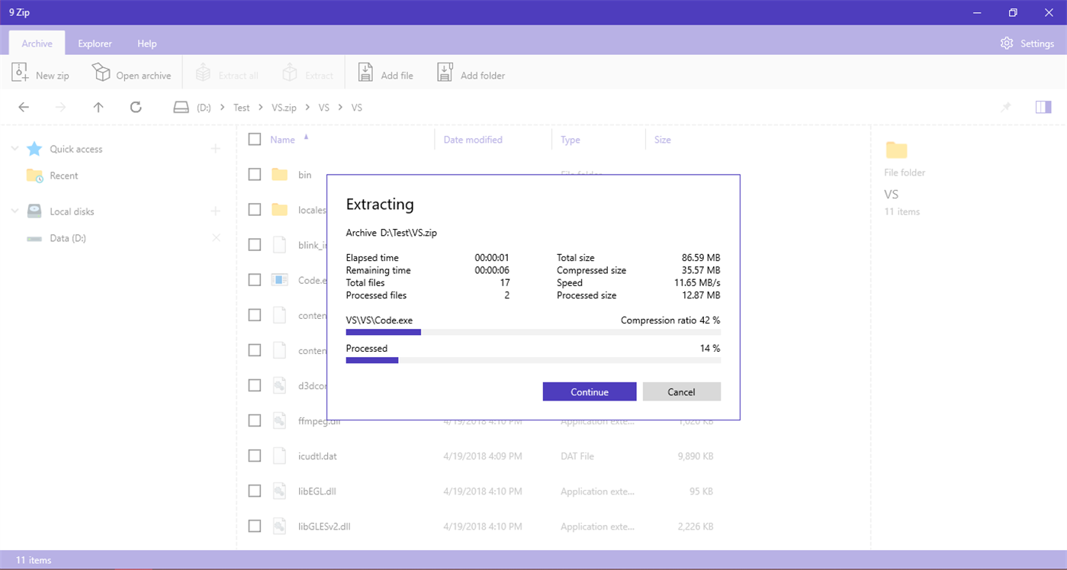The height and width of the screenshot is (570, 1067).
Task: Go back with the left arrow
Action: [x=24, y=108]
